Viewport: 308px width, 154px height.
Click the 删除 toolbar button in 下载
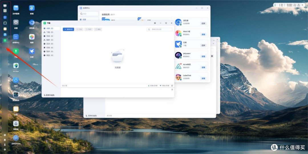[98, 29]
